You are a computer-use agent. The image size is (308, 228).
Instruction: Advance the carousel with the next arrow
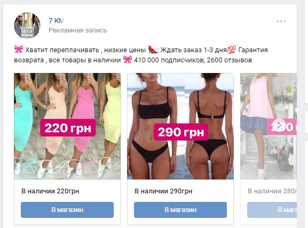(279, 125)
